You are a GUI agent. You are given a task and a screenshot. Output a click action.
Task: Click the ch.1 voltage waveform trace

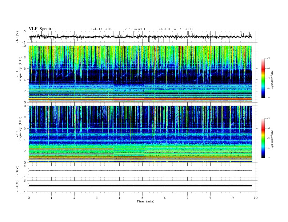pos(140,37)
